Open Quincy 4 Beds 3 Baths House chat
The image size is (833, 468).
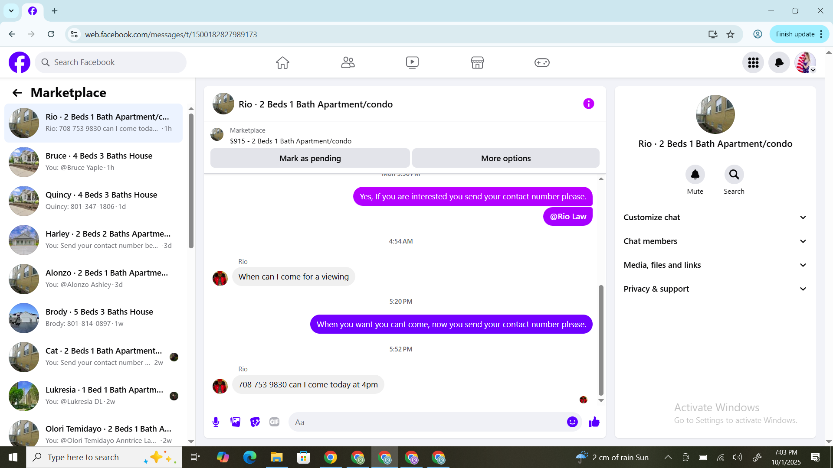pos(93,201)
